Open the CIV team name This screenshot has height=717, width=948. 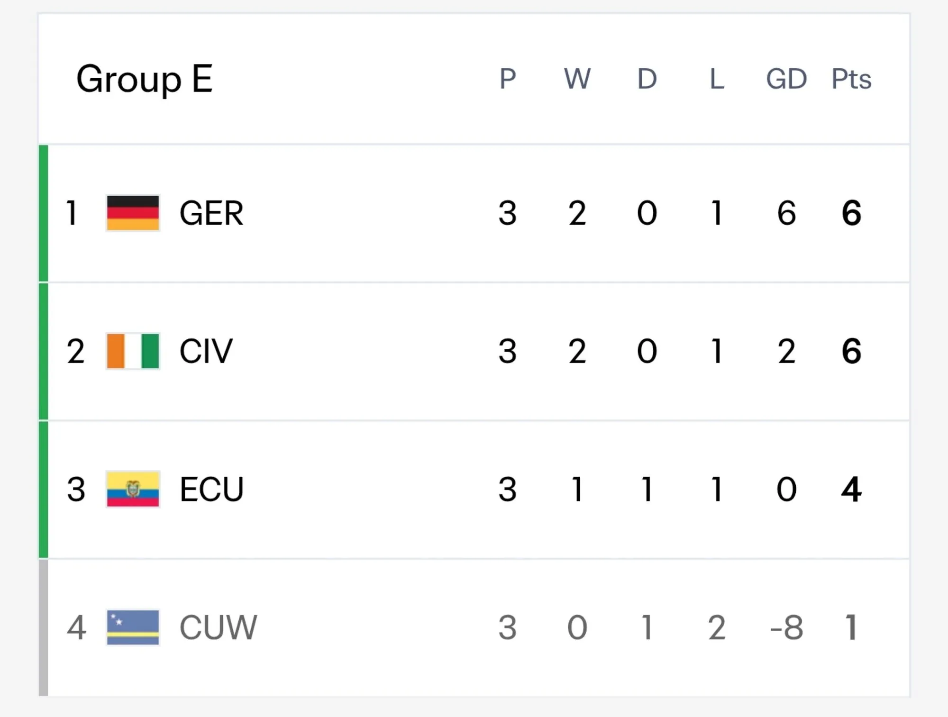pyautogui.click(x=206, y=351)
